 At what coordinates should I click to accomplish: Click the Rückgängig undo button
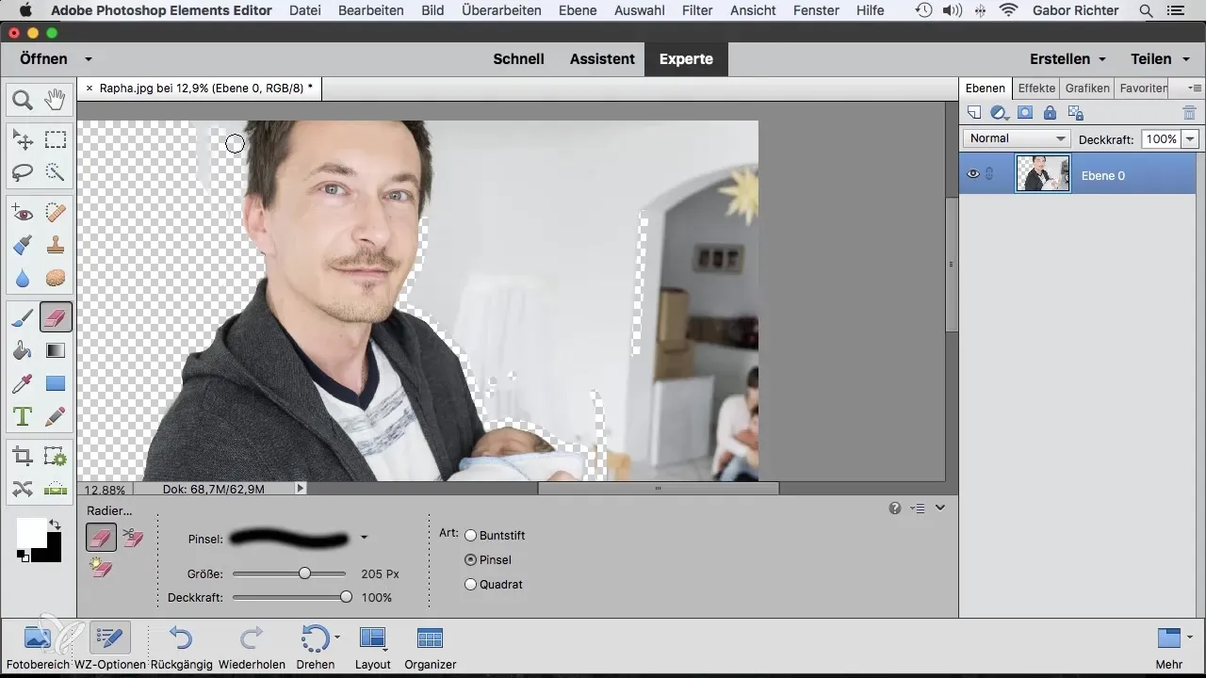tap(181, 646)
